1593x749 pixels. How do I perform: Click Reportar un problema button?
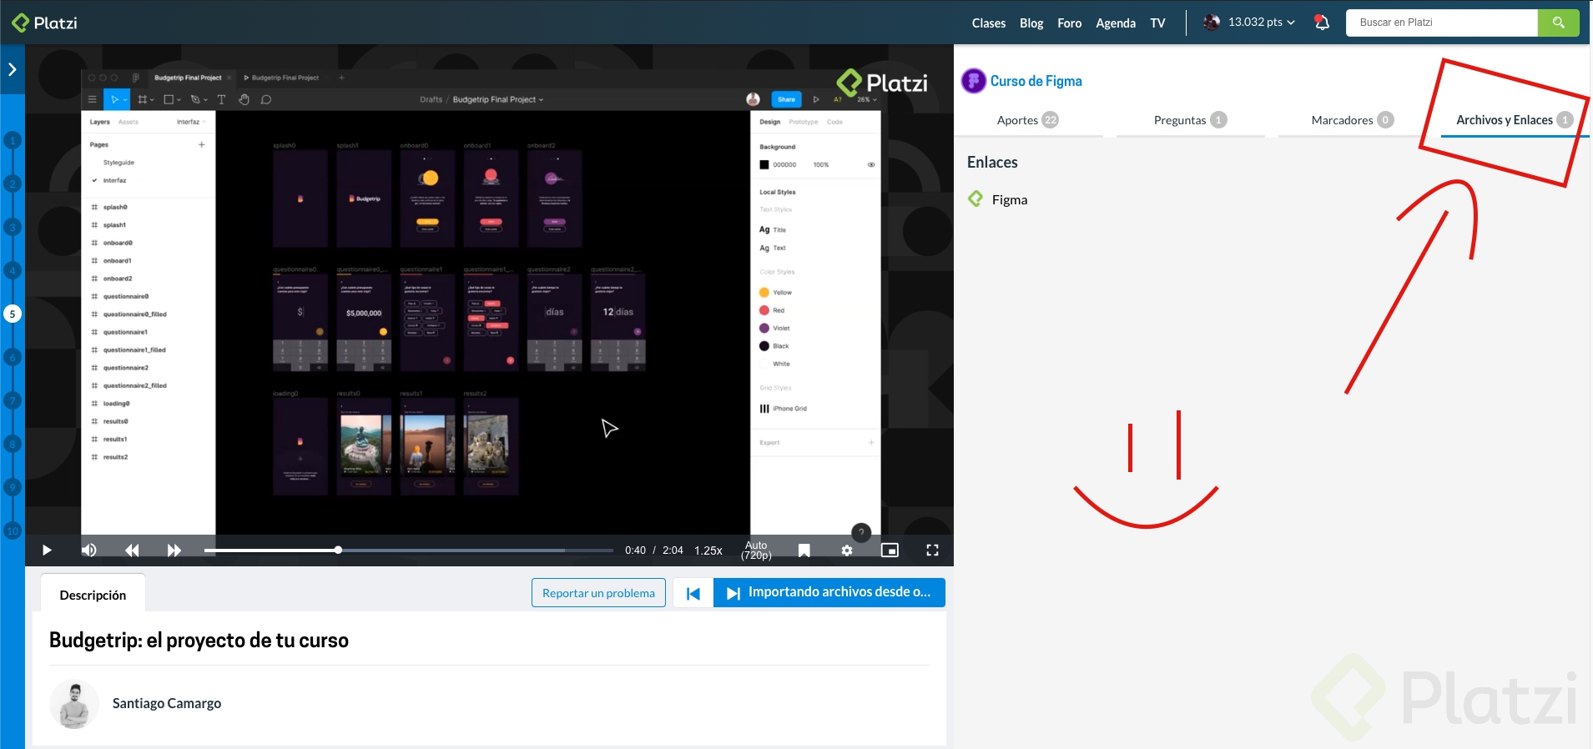598,593
